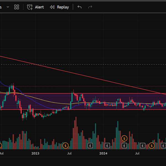Expand the dropdown chevron left of layout icon
The image size is (166, 166).
pyautogui.click(x=8, y=7)
